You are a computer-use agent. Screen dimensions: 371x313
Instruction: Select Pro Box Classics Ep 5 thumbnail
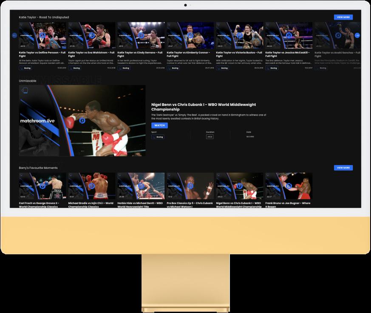190,186
